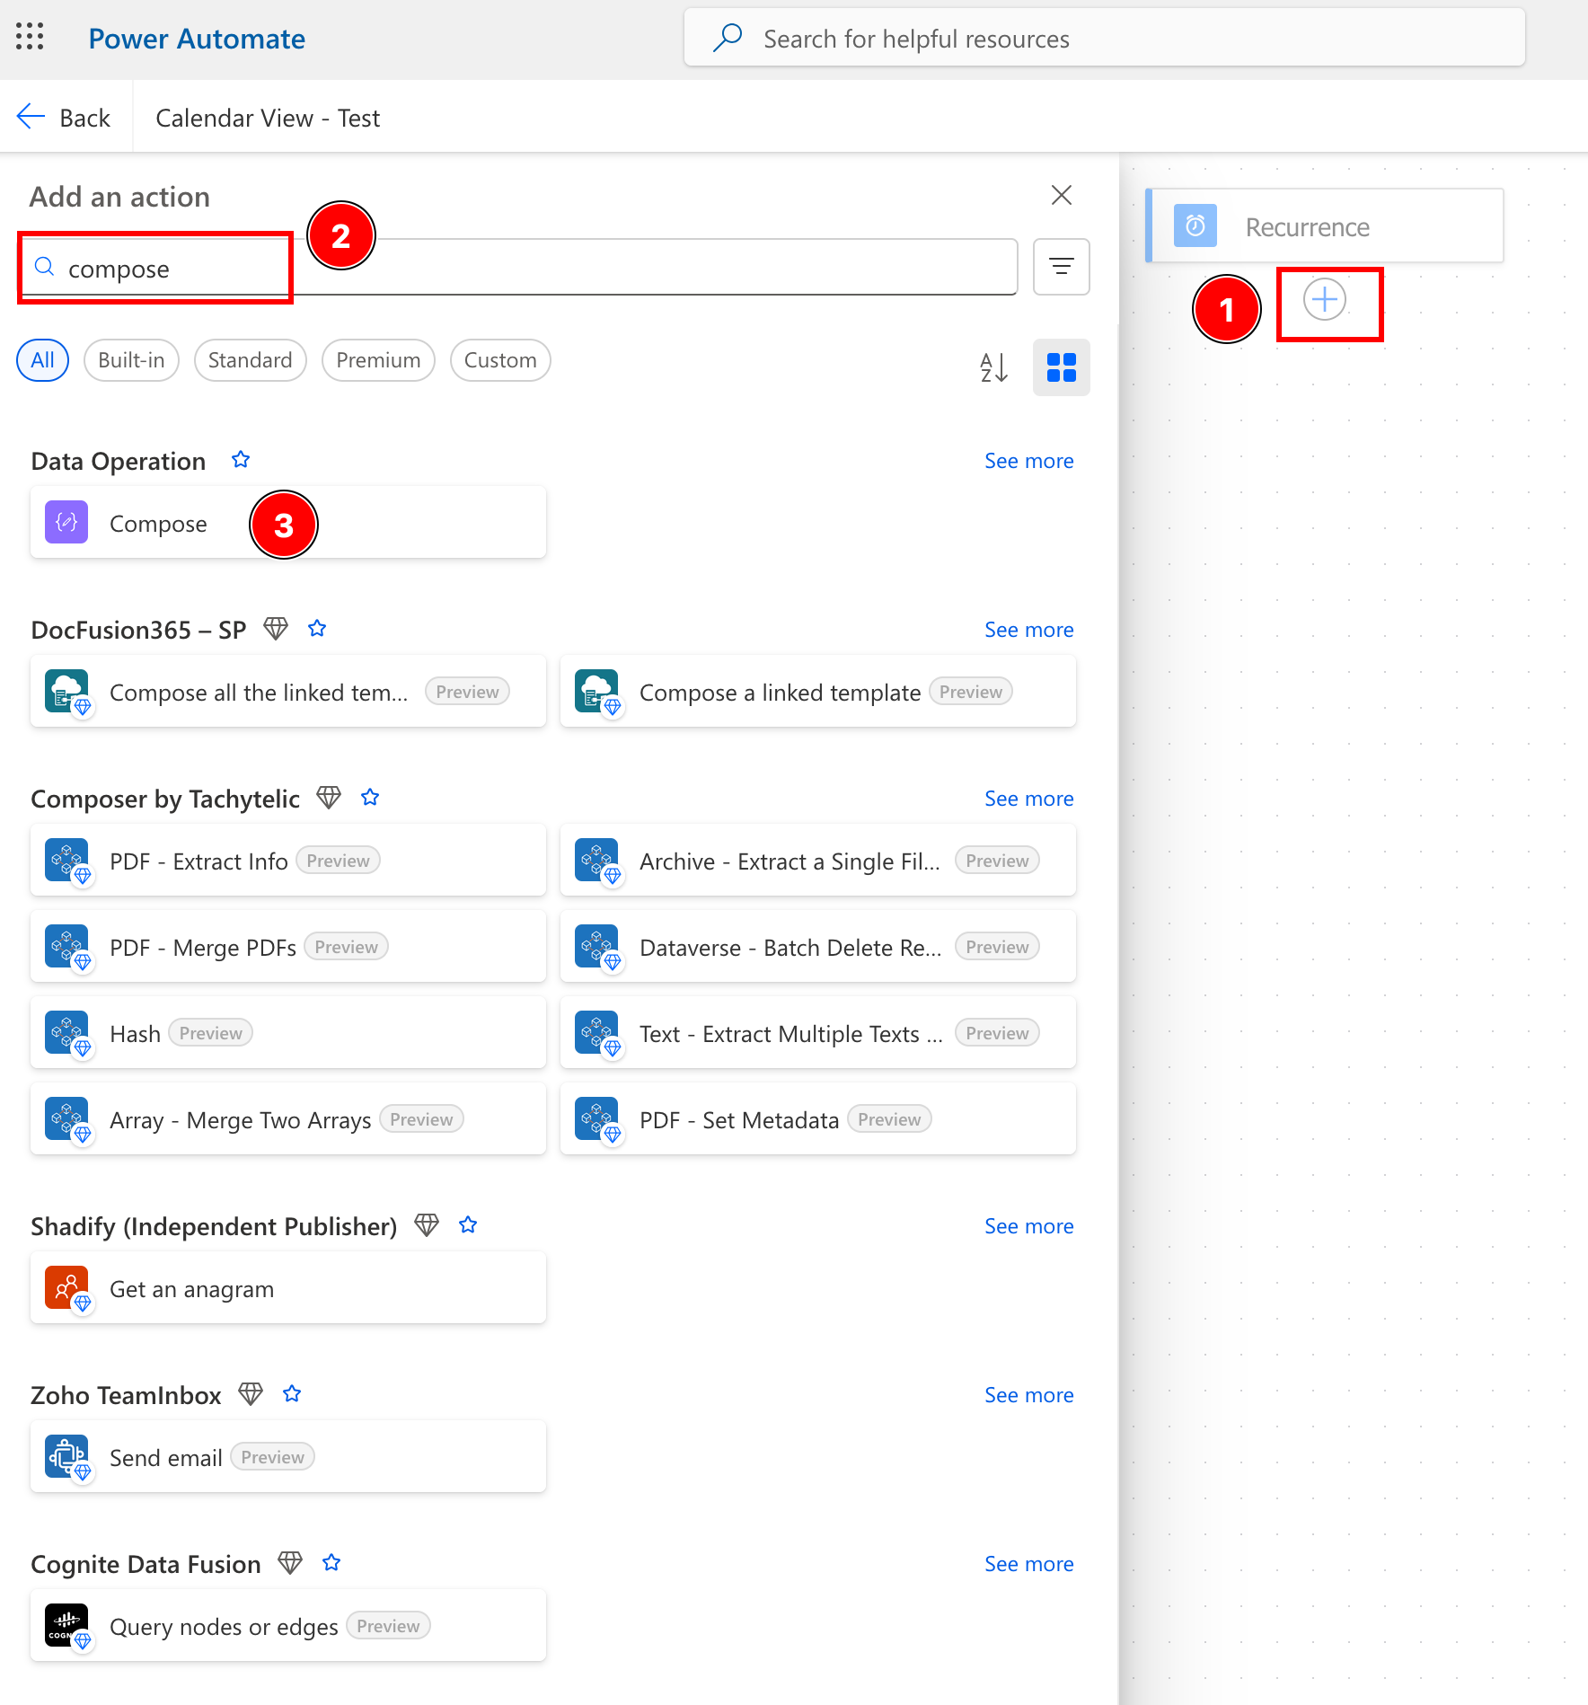1588x1705 pixels.
Task: Click the Hash action Tachytelic icon
Action: pyautogui.click(x=66, y=1032)
